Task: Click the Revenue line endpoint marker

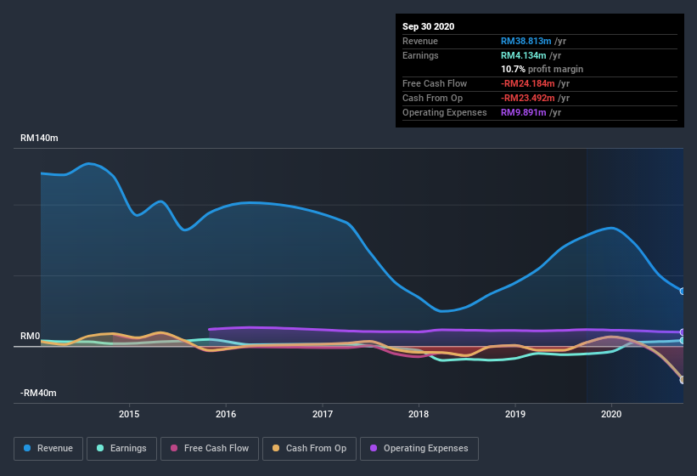Action: [x=683, y=292]
